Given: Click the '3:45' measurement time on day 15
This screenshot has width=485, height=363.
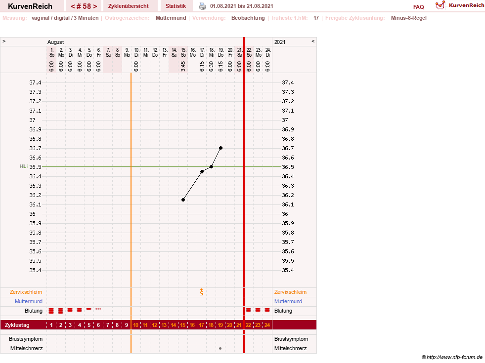Looking at the screenshot, I should [x=183, y=66].
